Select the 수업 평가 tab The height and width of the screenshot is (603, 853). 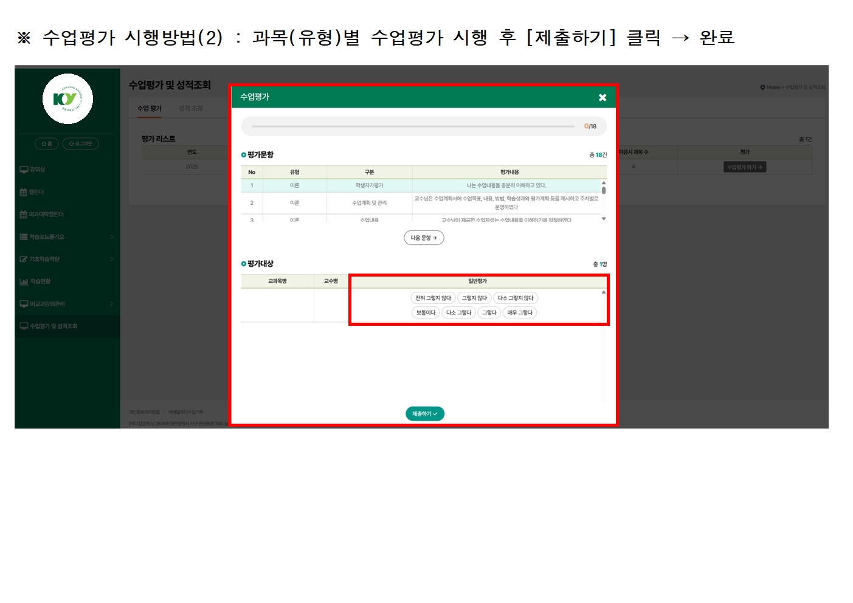point(150,109)
